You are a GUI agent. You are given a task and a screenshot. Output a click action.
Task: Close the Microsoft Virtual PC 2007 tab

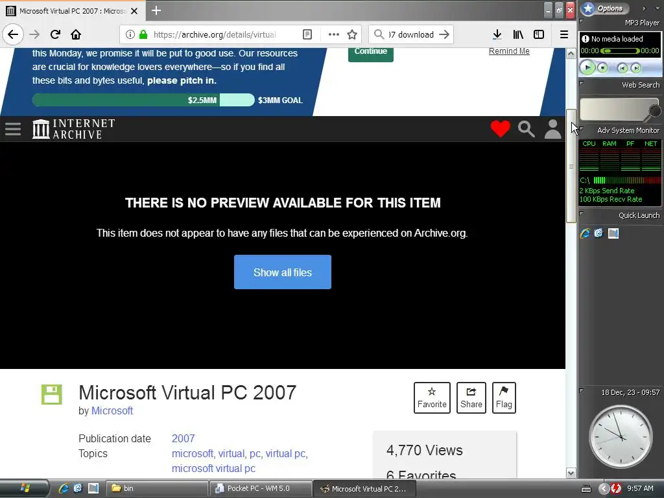tap(134, 11)
